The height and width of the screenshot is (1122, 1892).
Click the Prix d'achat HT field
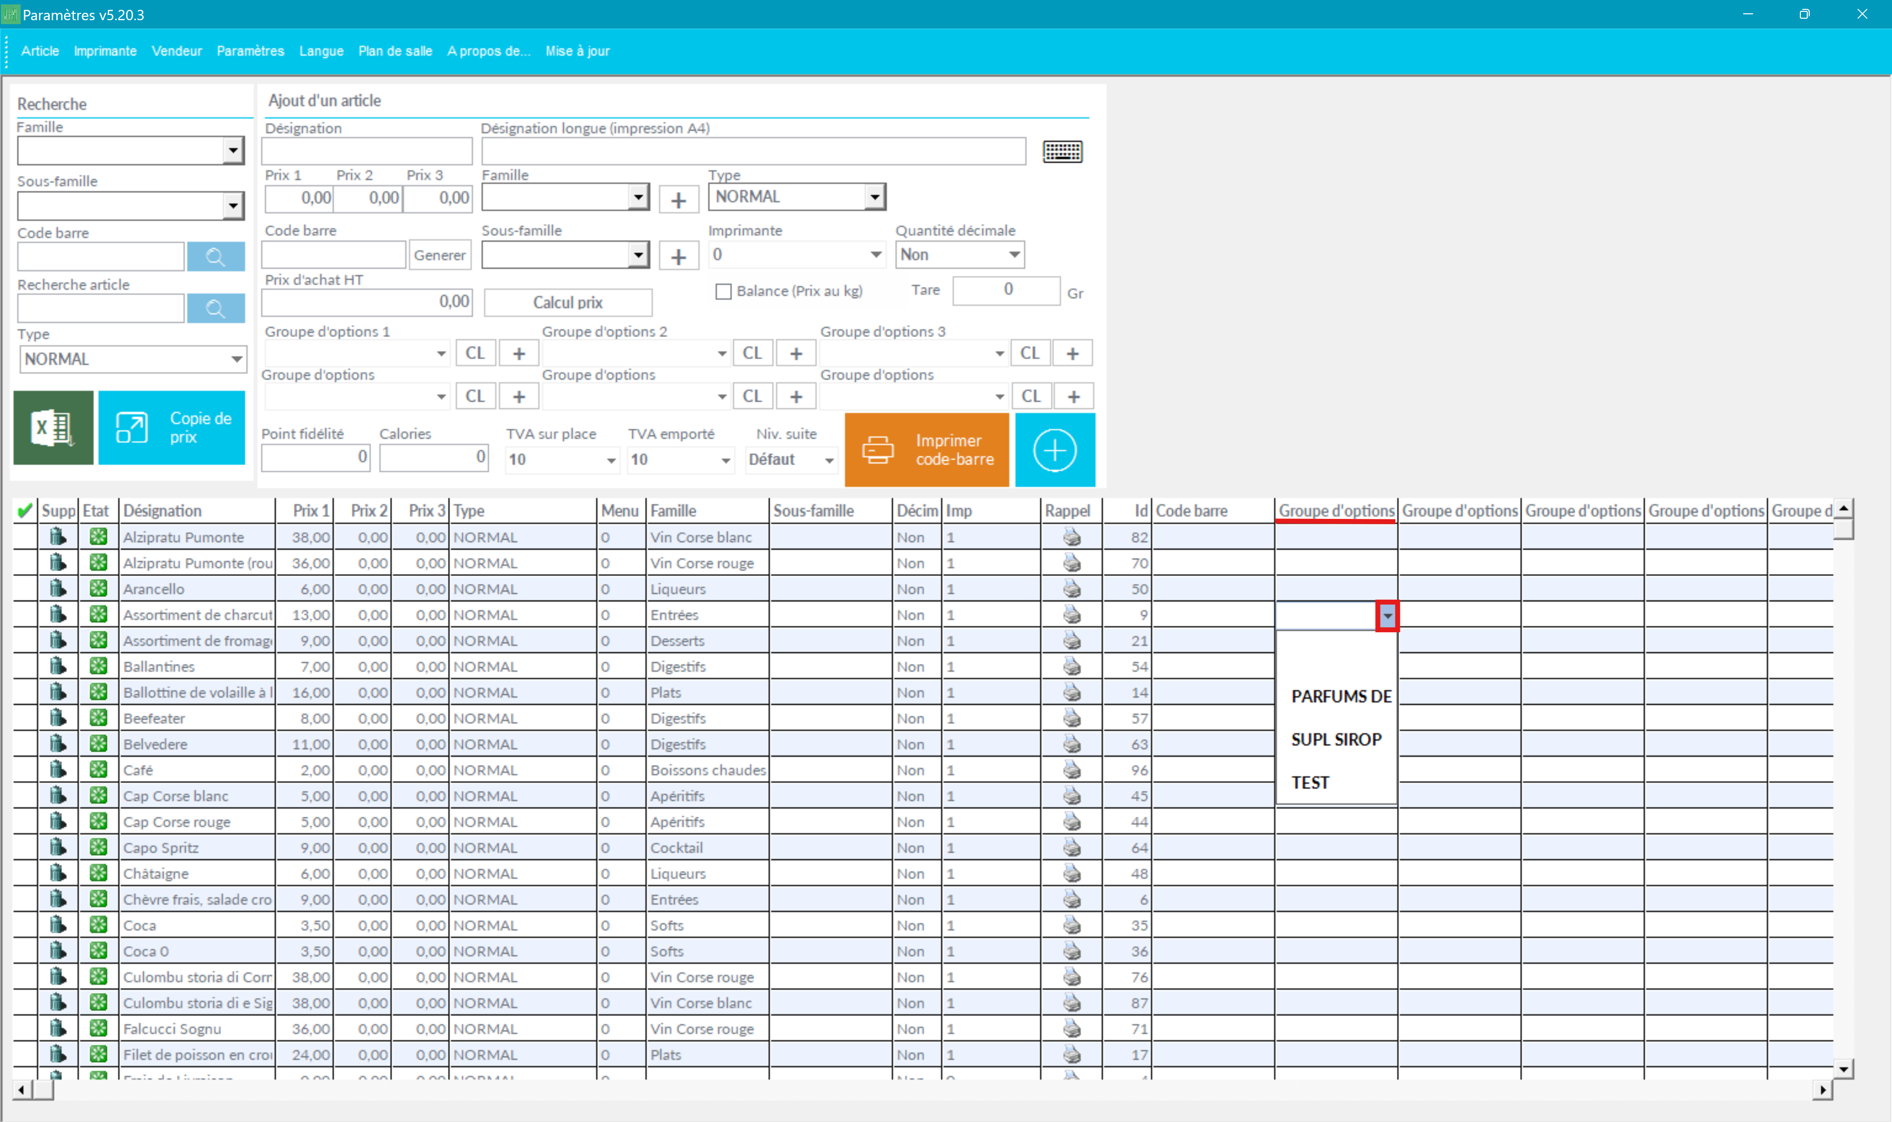pos(367,303)
